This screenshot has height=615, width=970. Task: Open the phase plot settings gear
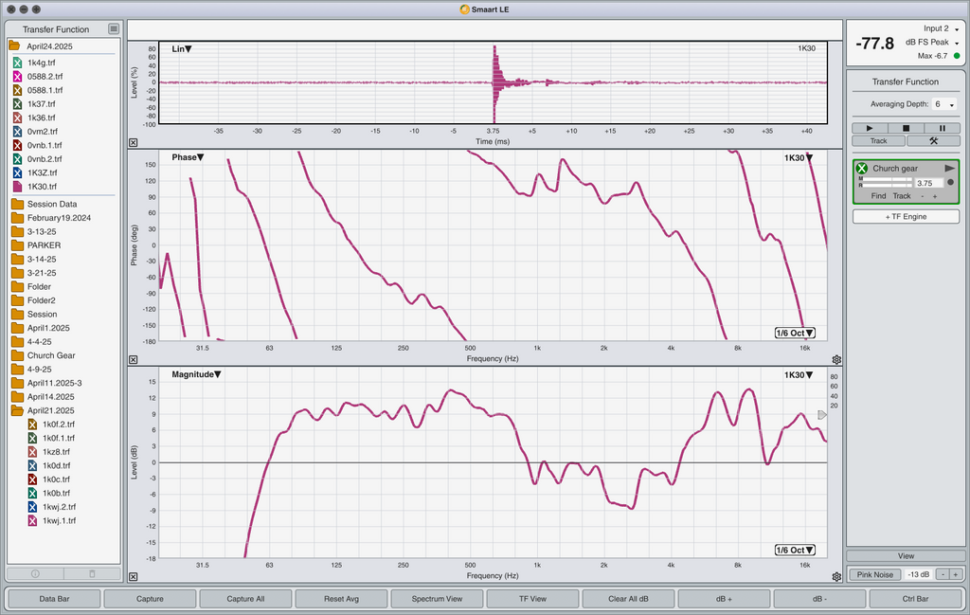(836, 359)
